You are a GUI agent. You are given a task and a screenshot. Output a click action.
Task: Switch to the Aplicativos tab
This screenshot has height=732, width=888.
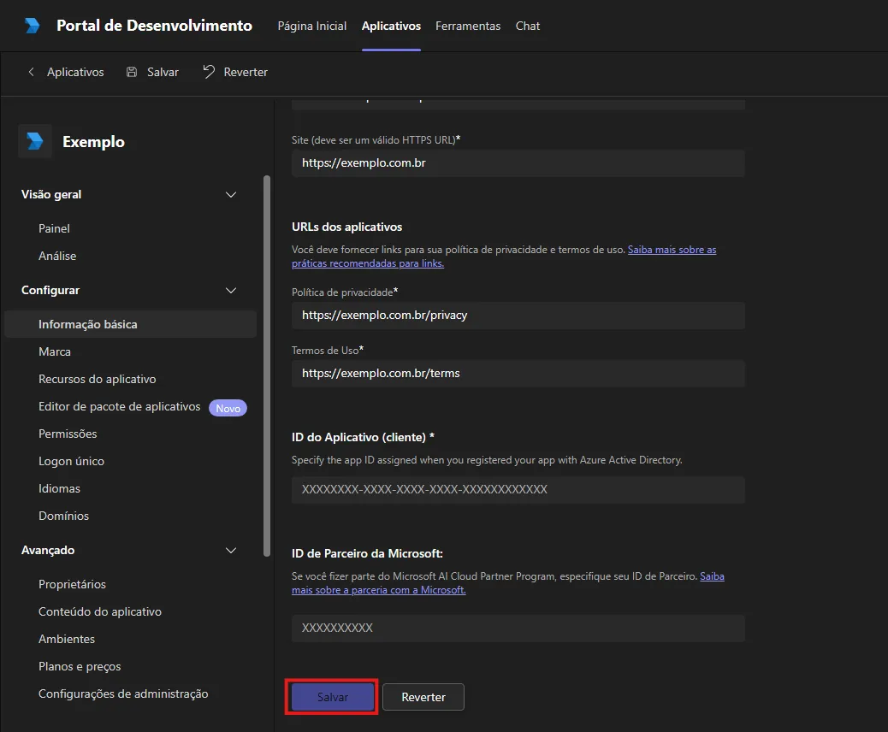(391, 26)
